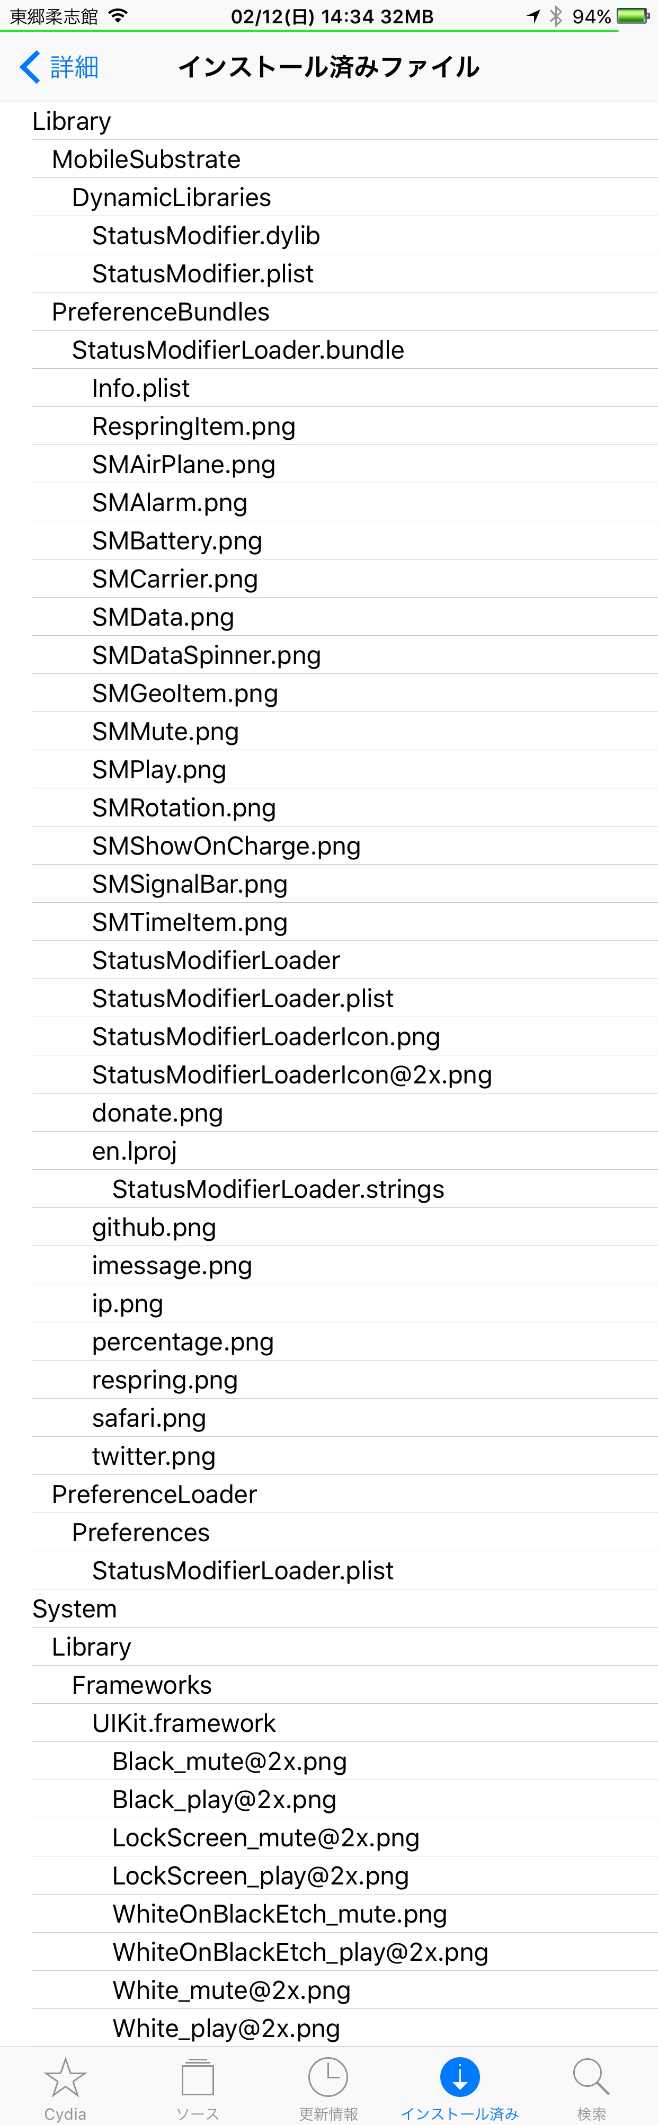Open the Changes clock icon (更新情報)

point(328,2076)
